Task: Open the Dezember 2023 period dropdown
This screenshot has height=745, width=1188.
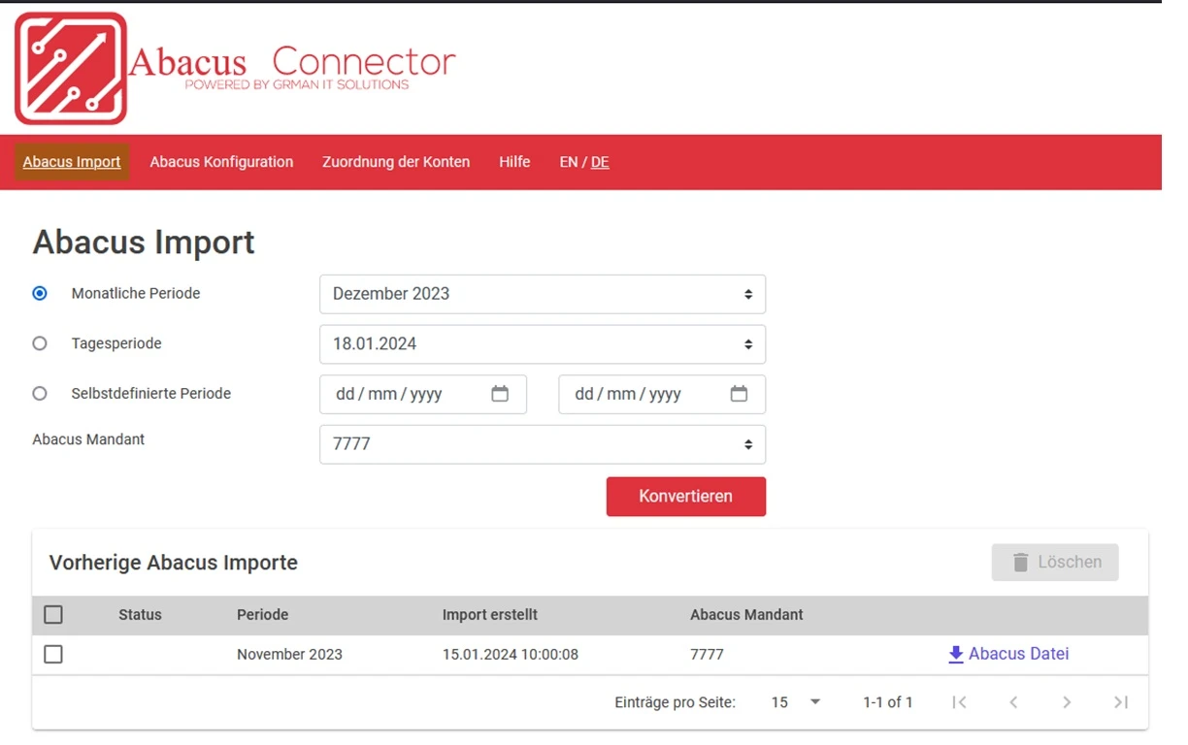Action: click(542, 294)
